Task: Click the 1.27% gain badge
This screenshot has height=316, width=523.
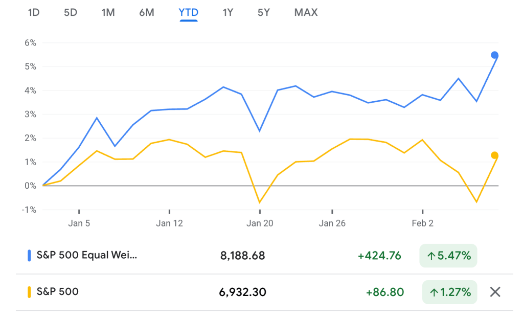Action: pyautogui.click(x=448, y=292)
